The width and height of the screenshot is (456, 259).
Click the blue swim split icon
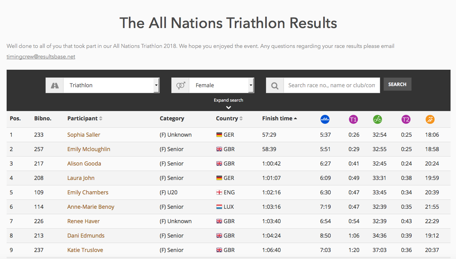coord(325,119)
